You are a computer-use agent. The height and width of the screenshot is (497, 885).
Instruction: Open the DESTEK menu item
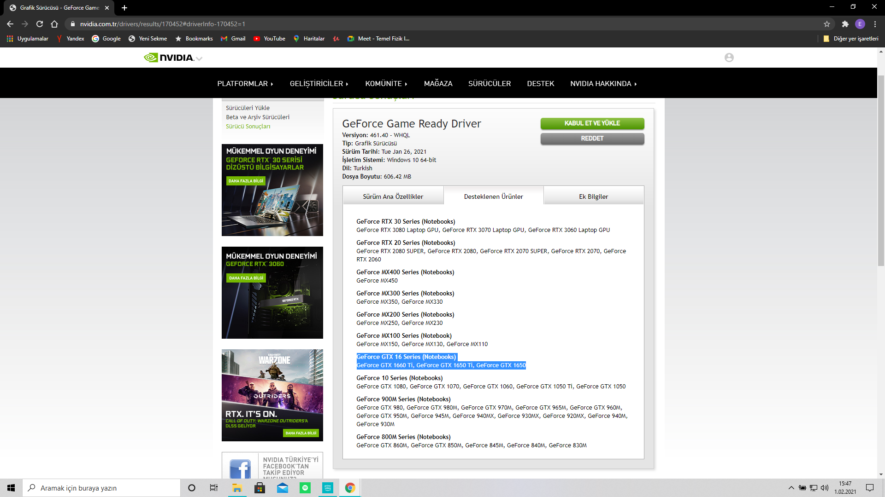pyautogui.click(x=540, y=84)
